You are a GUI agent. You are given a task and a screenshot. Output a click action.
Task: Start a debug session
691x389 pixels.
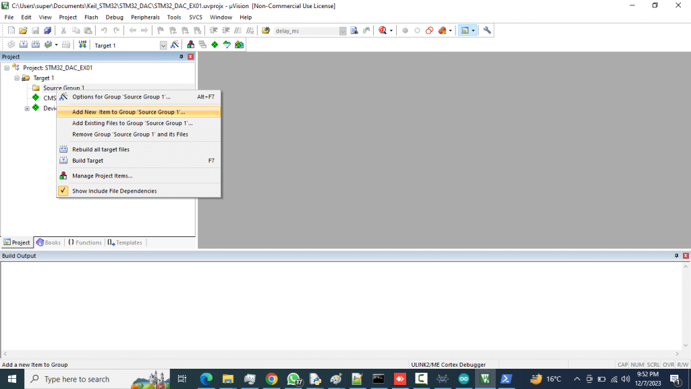(x=381, y=30)
